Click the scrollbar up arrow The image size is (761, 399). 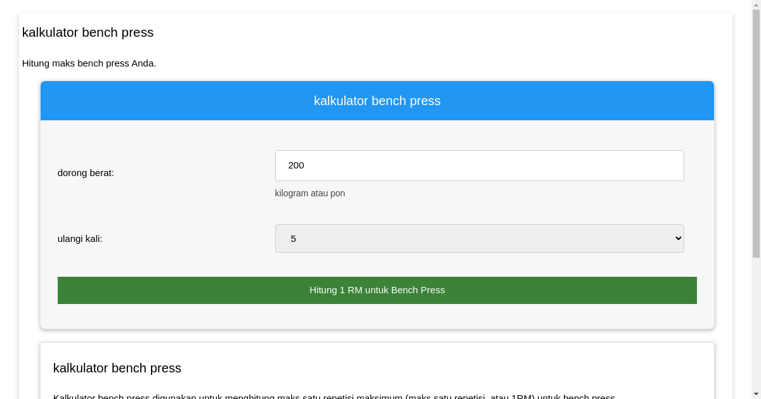[x=757, y=4]
